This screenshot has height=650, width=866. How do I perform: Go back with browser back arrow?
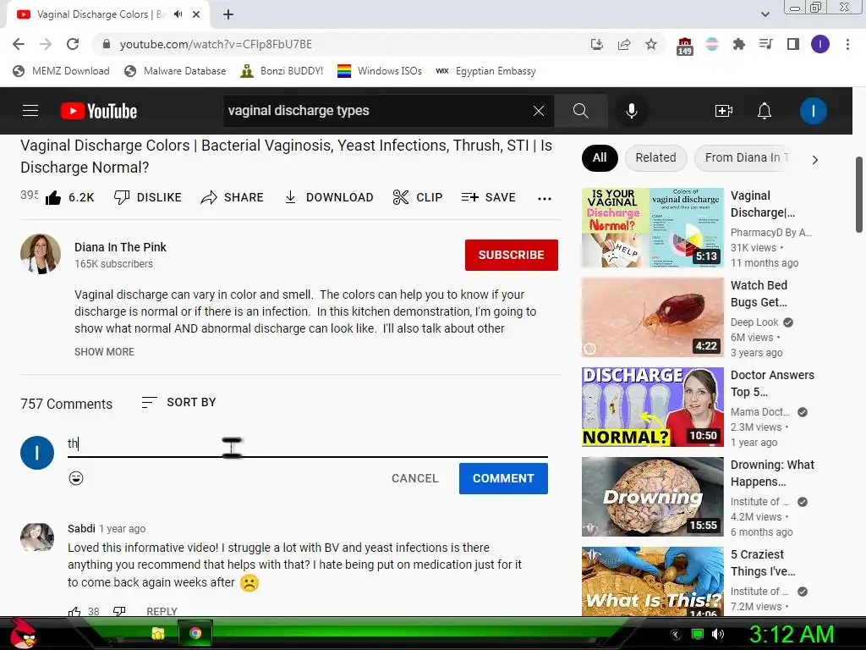click(x=19, y=44)
